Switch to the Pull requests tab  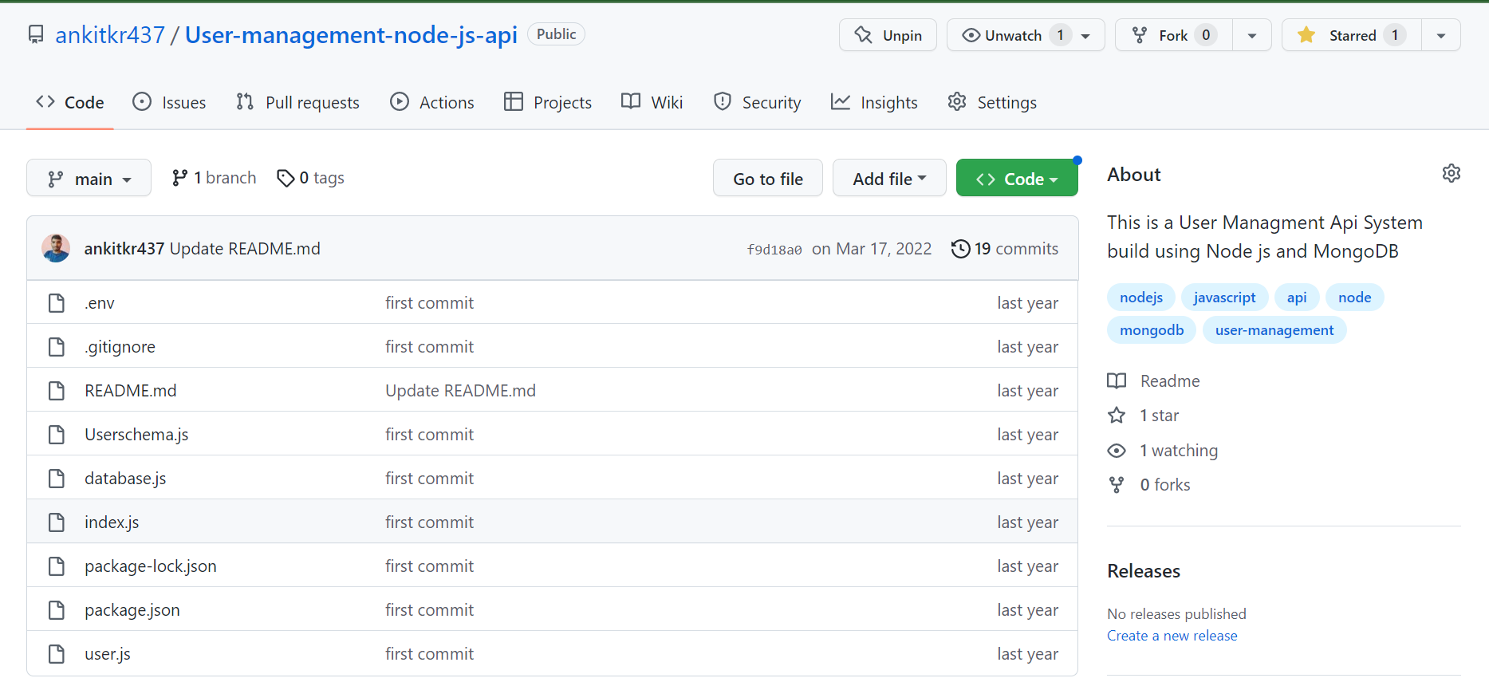point(298,103)
